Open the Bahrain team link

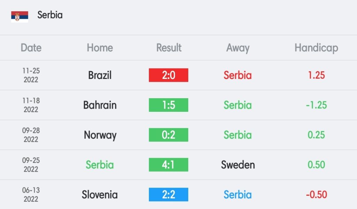pyautogui.click(x=100, y=105)
